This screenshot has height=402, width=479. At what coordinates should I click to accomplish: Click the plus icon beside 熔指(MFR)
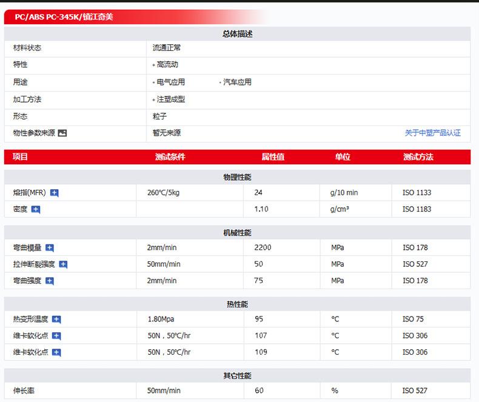[55, 193]
